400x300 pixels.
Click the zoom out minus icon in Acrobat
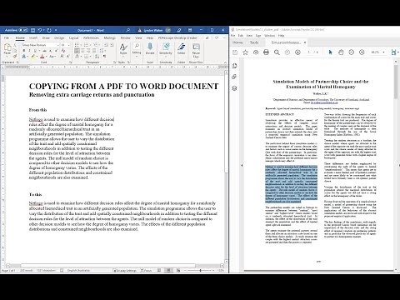click(352, 52)
